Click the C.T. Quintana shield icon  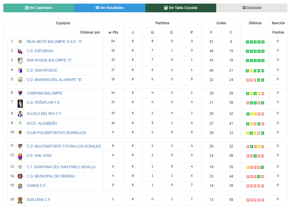[20, 167]
